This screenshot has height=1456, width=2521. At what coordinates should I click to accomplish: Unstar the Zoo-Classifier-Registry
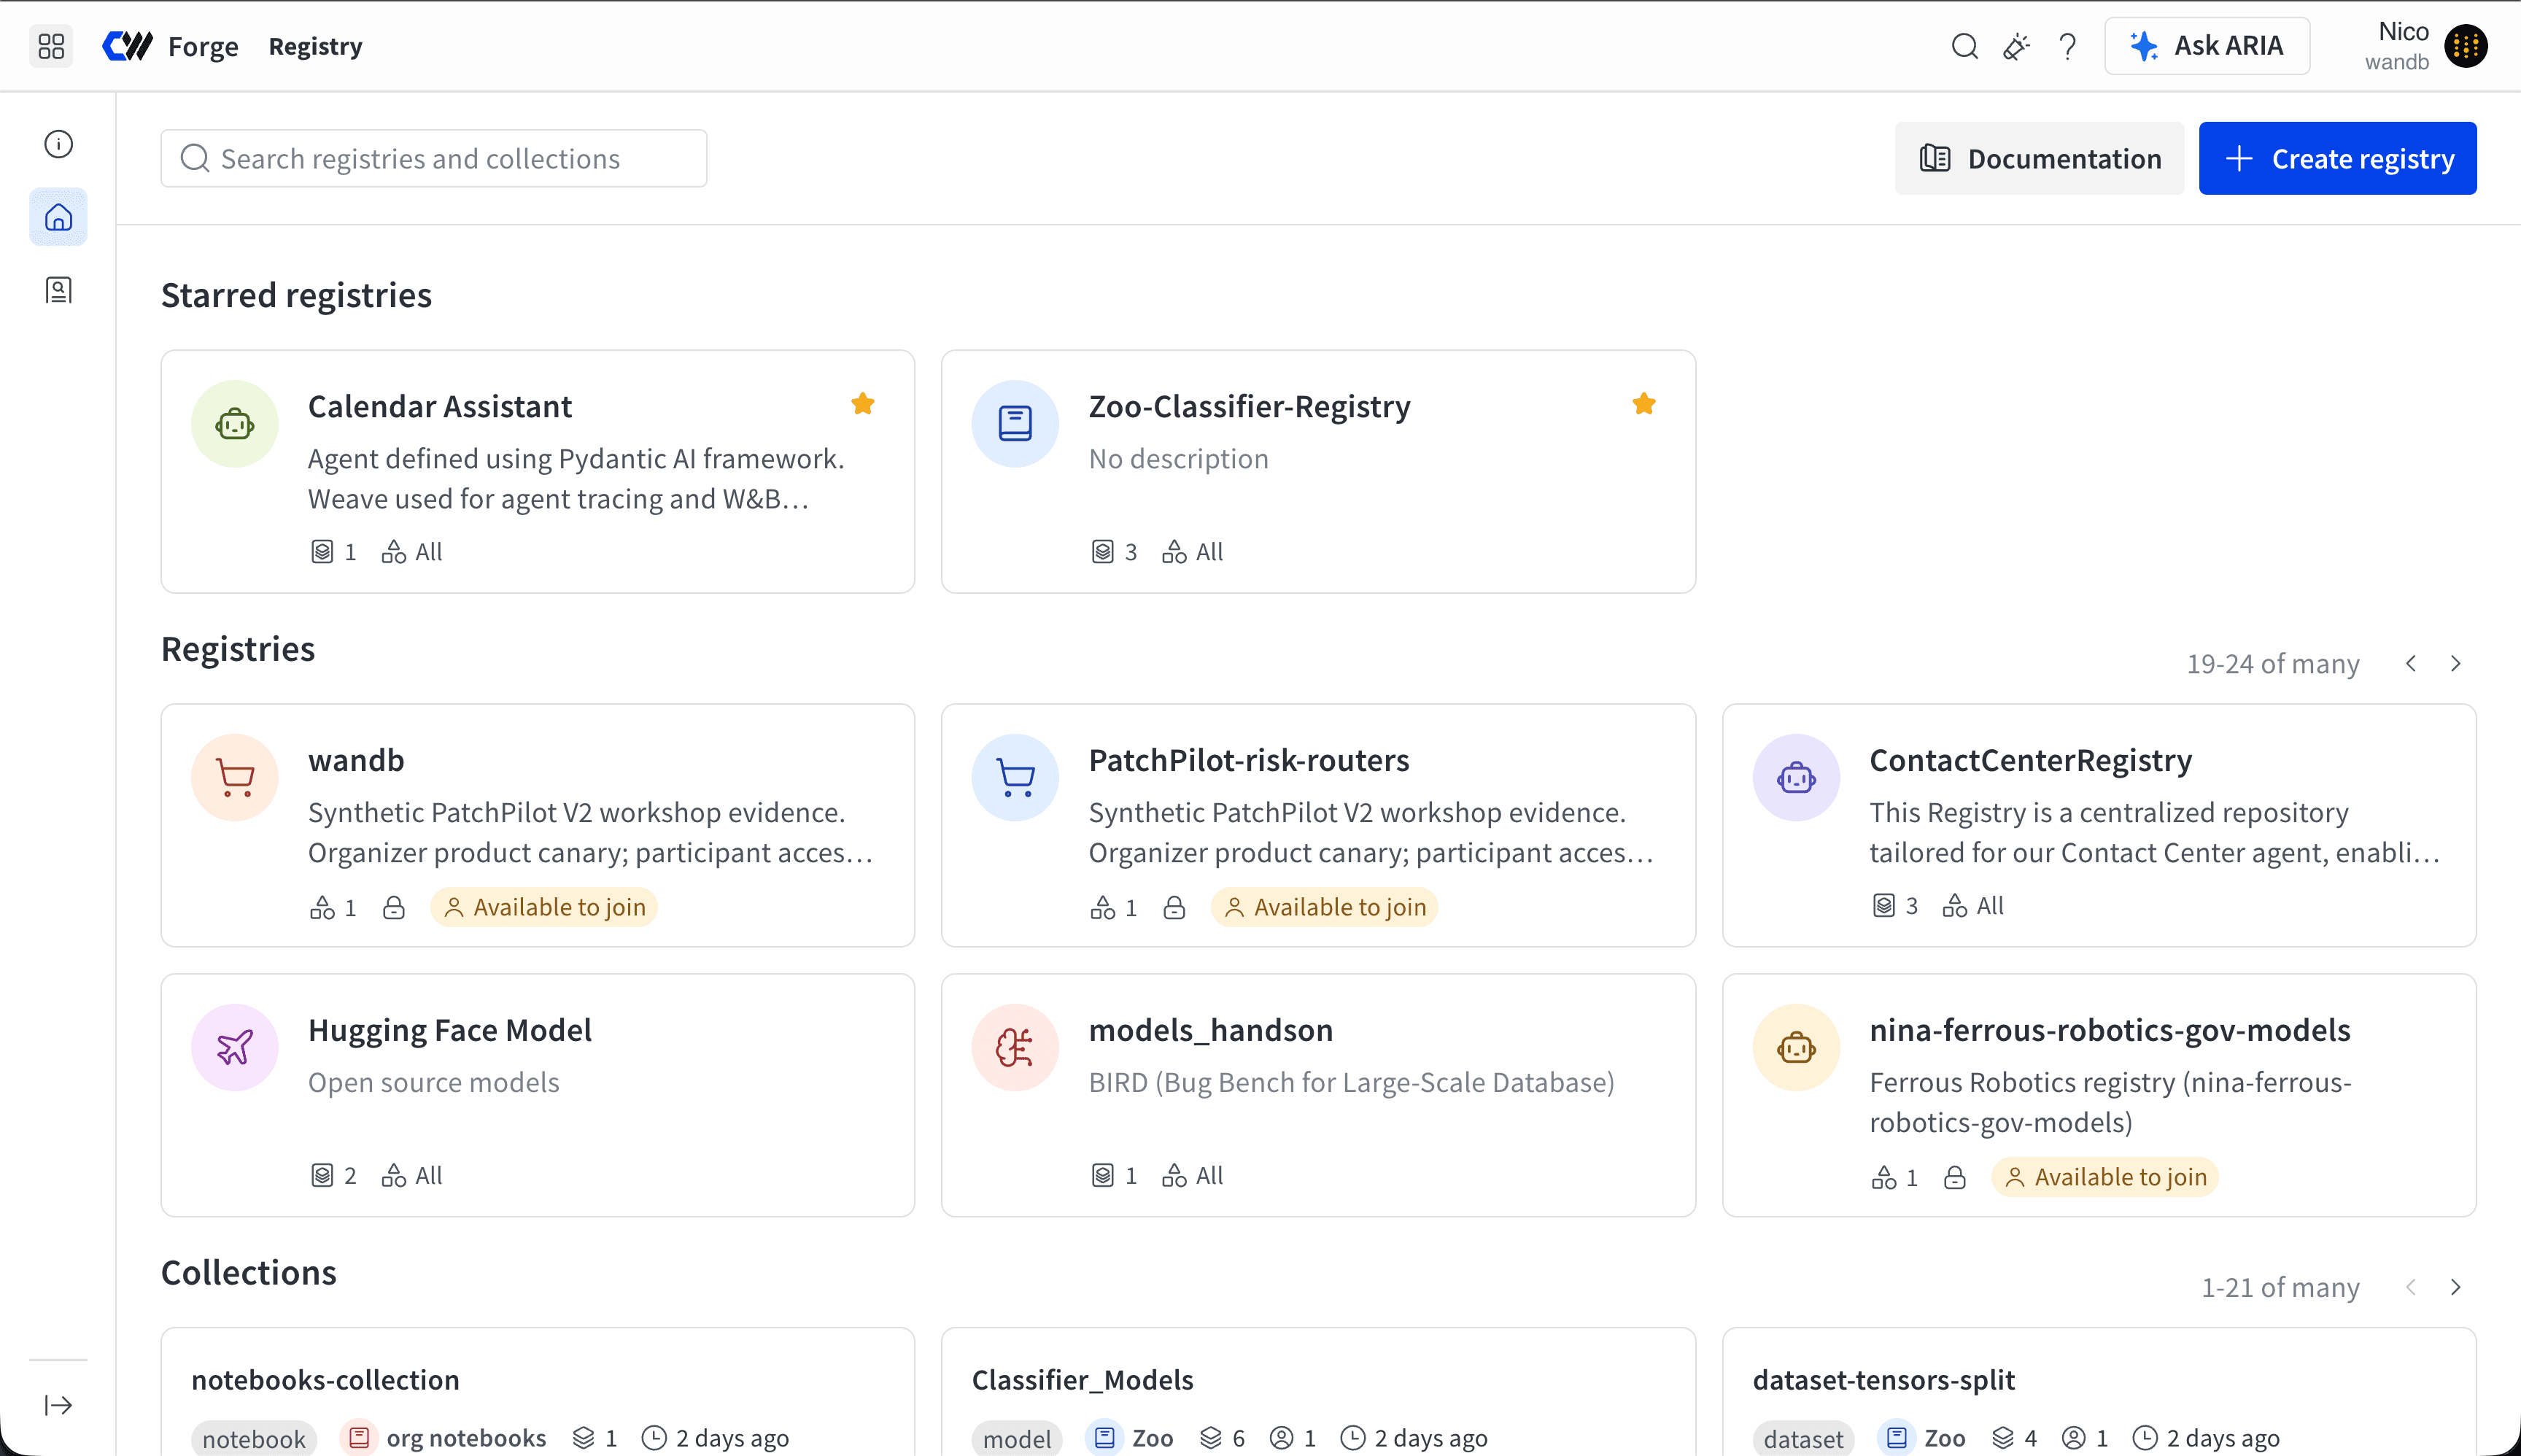coord(1644,404)
